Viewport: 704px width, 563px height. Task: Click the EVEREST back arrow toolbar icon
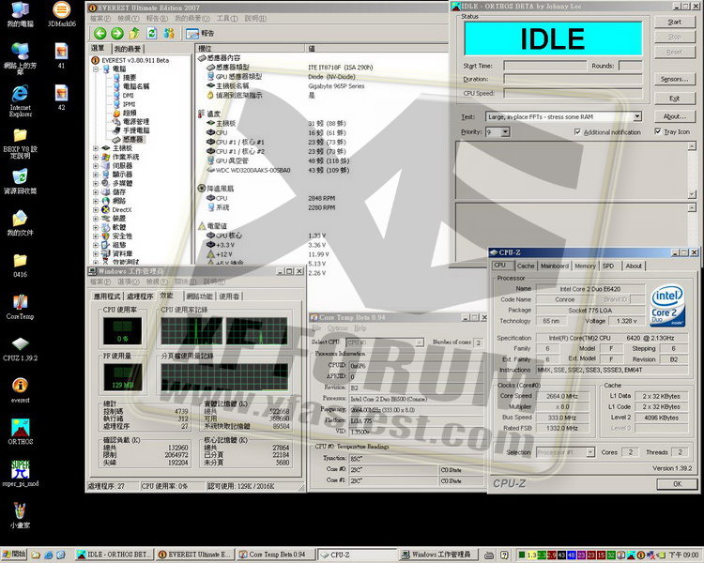[99, 33]
